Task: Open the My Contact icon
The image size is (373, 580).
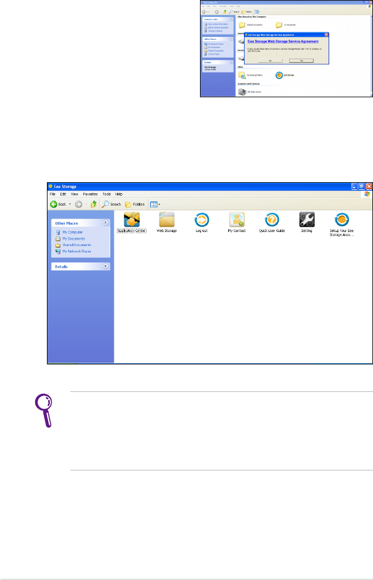Action: pos(237,220)
